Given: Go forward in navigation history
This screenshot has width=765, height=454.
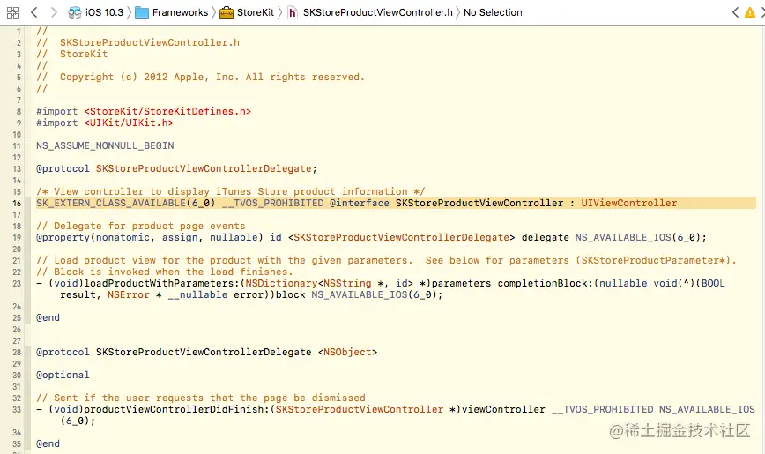Looking at the screenshot, I should coord(54,12).
